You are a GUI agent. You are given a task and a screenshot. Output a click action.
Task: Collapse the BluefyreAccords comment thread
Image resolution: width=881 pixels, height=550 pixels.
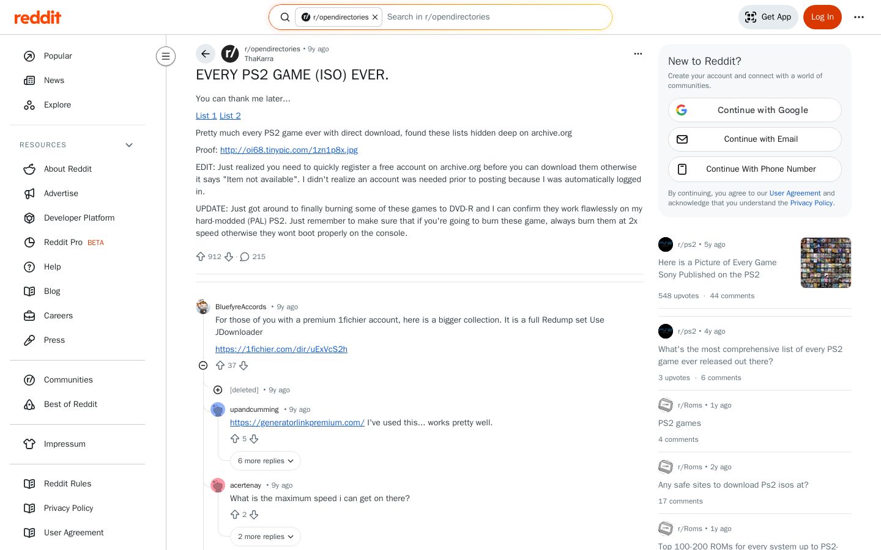click(x=203, y=365)
